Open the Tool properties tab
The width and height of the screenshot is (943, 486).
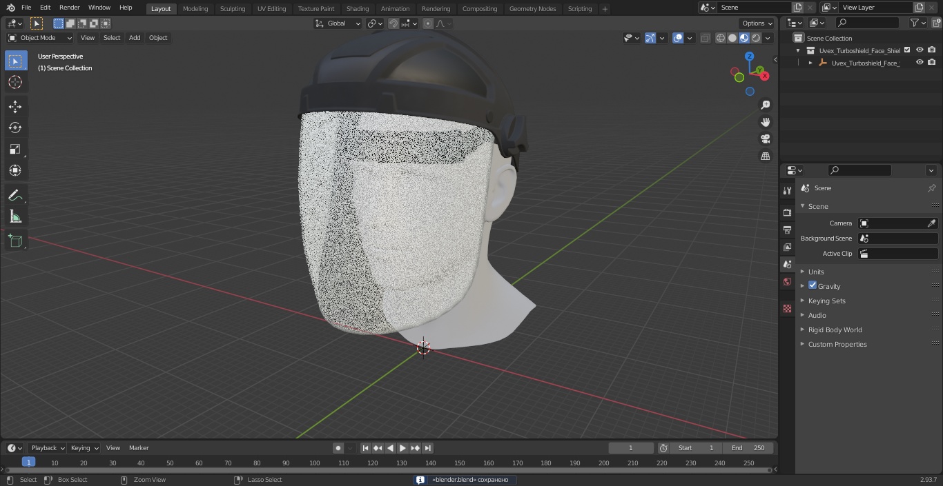pos(787,190)
